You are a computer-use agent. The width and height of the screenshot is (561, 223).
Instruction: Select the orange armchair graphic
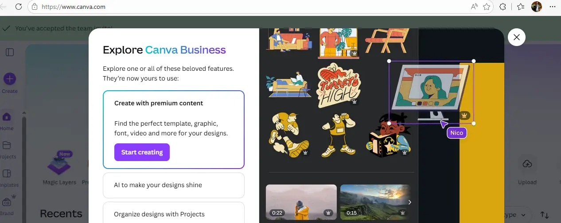pyautogui.click(x=387, y=41)
